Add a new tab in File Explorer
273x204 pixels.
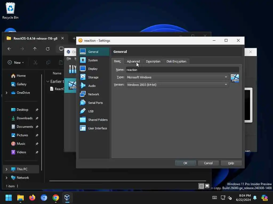(x=74, y=38)
